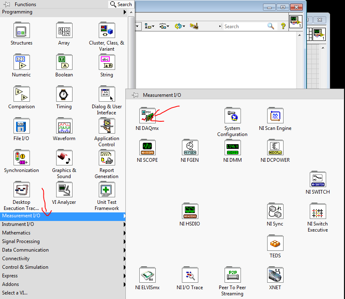This screenshot has height=299, width=345.
Task: Open the Array palette
Action: (x=64, y=30)
